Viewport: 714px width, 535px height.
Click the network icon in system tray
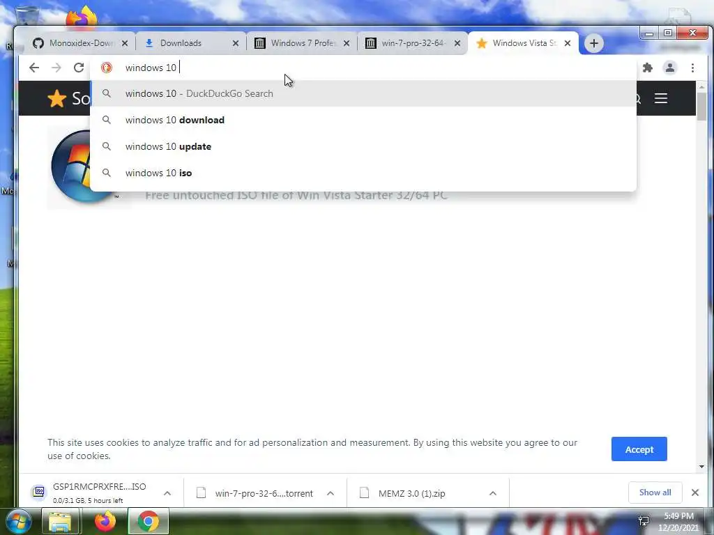pyautogui.click(x=644, y=521)
